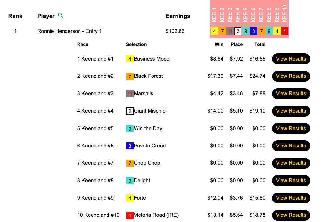This screenshot has width=332, height=222.
Task: Click white number 2 badge for Giant Mischief
Action: coord(130,111)
